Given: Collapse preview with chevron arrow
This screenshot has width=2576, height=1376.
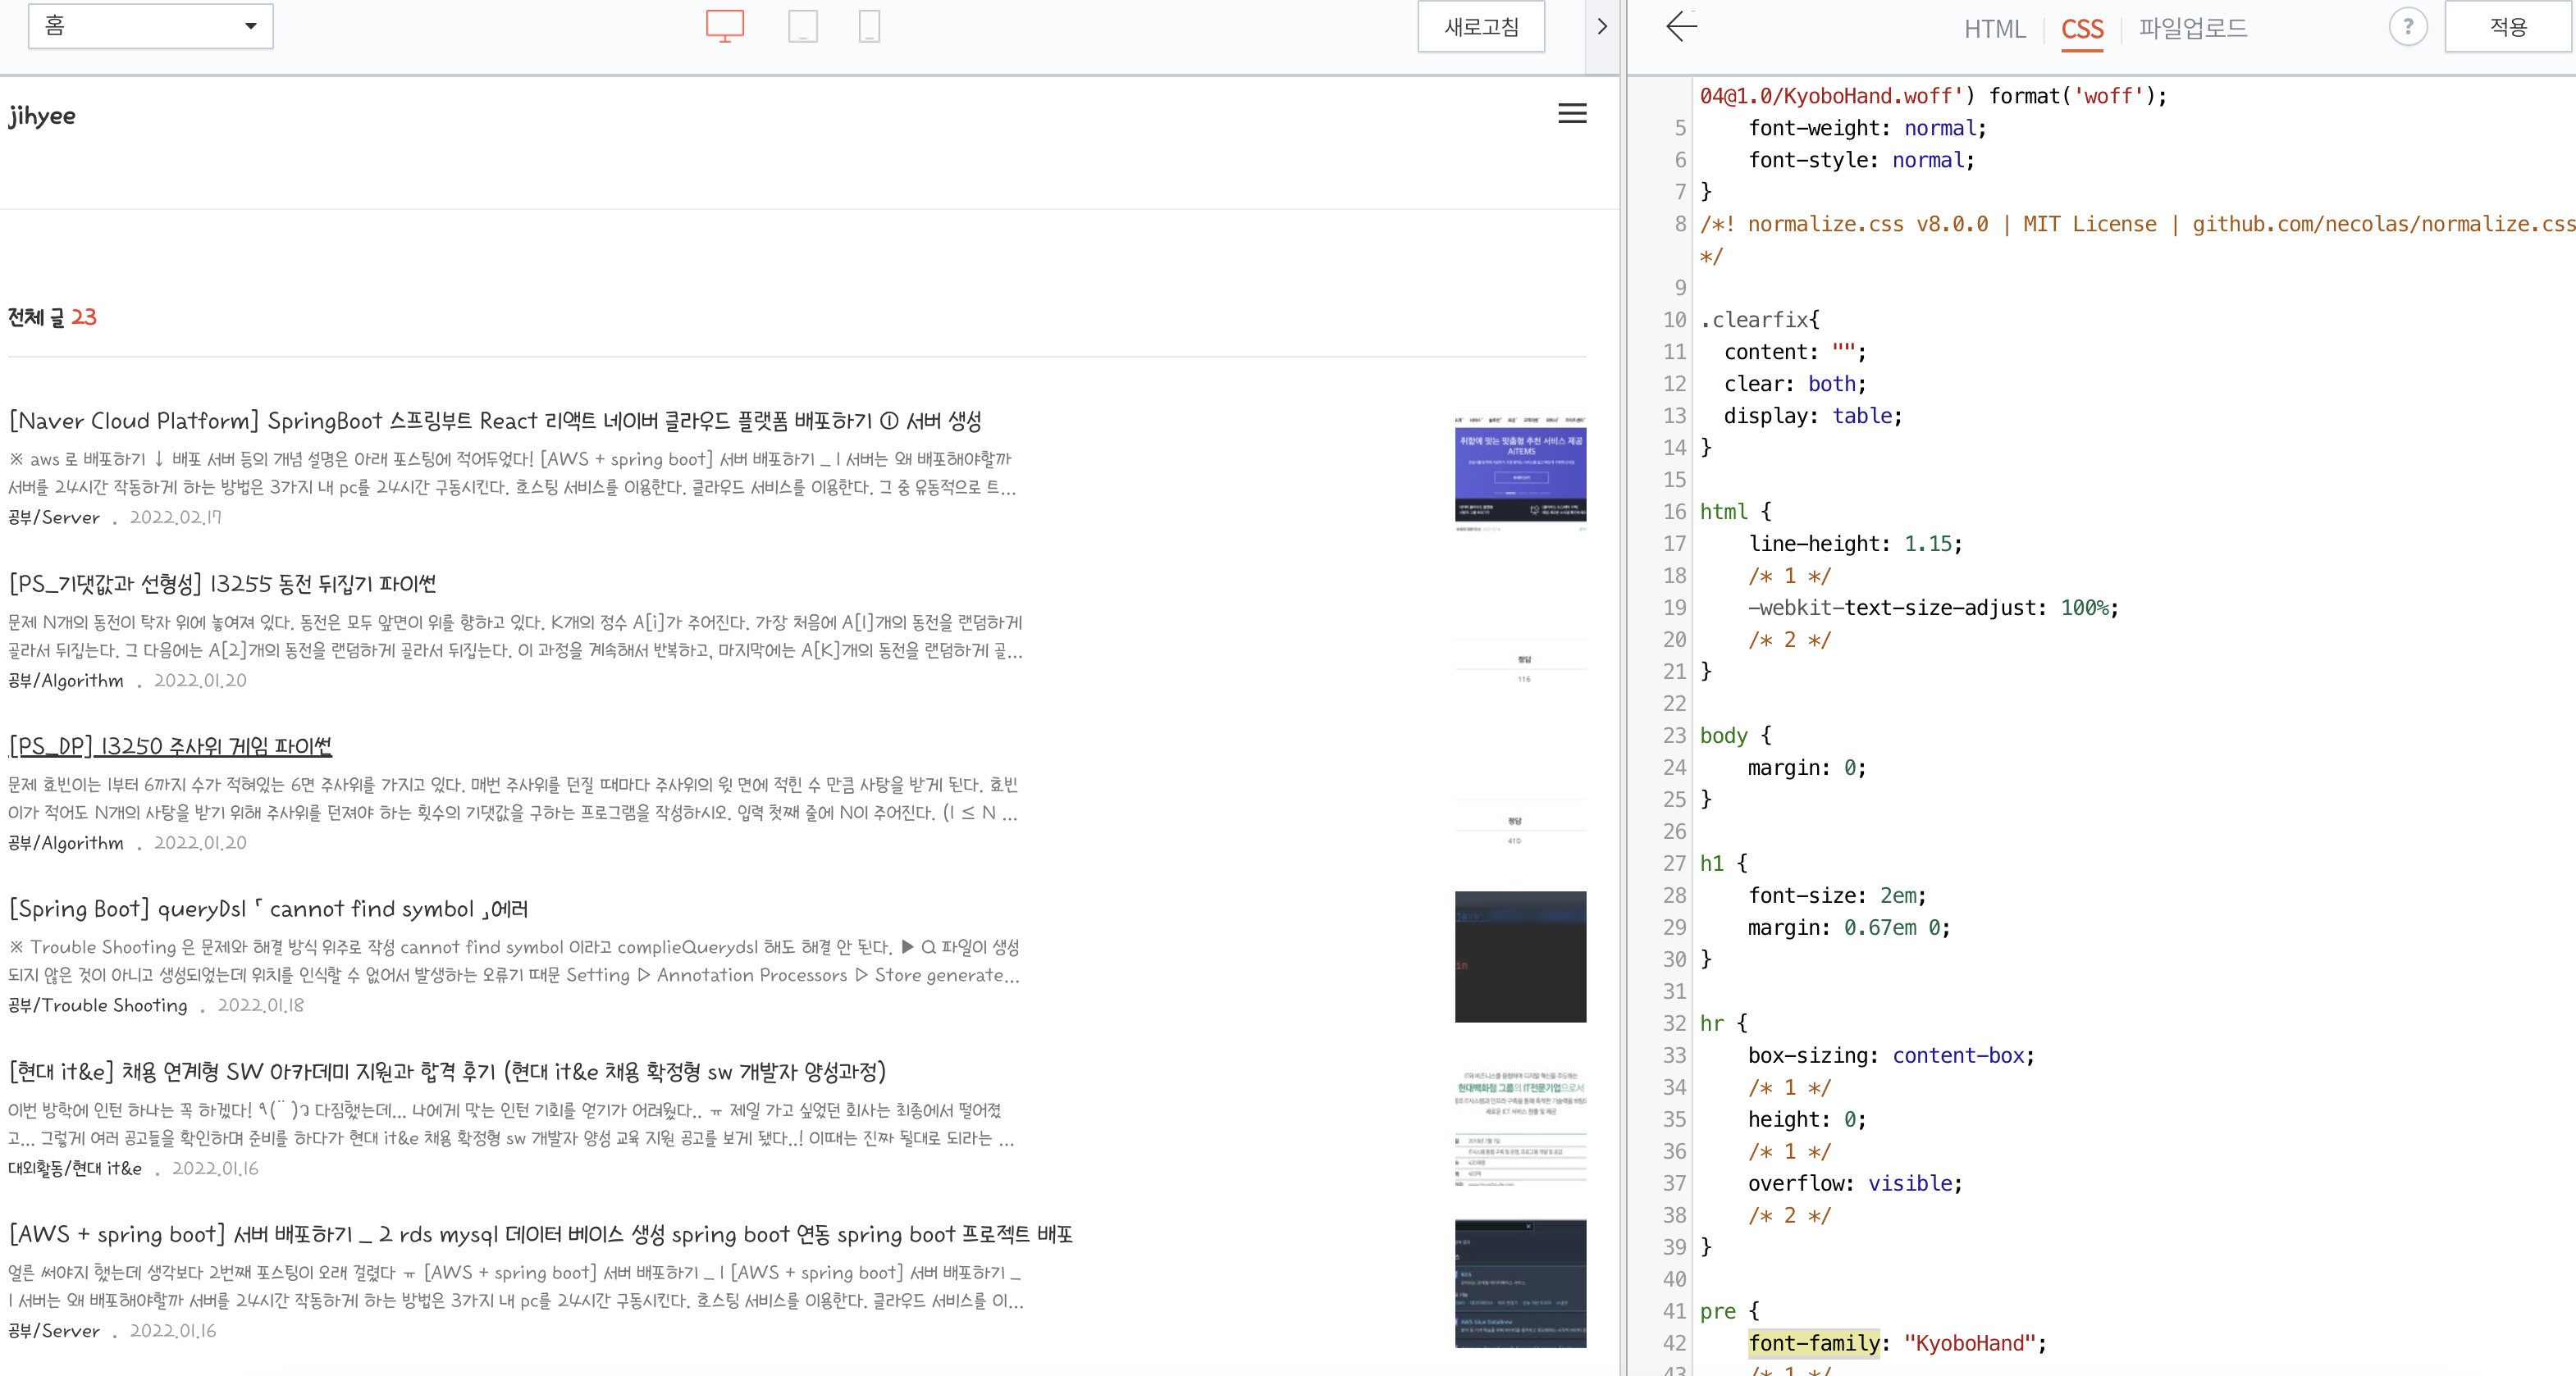Looking at the screenshot, I should tap(1602, 27).
